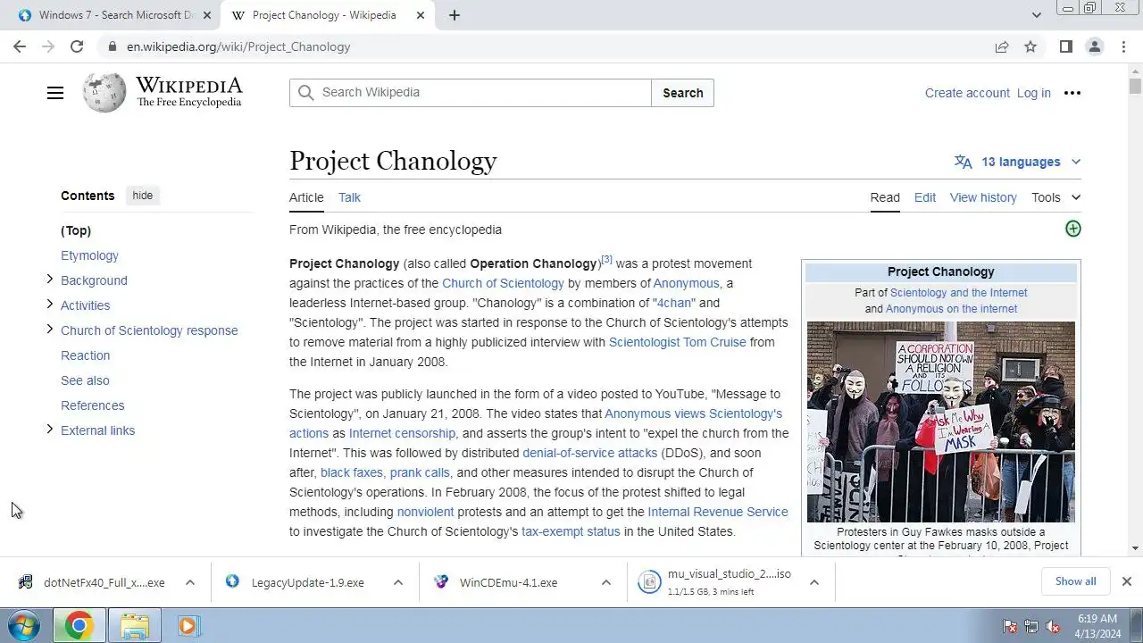The image size is (1143, 643).
Task: Select the Read view tab
Action: point(885,197)
